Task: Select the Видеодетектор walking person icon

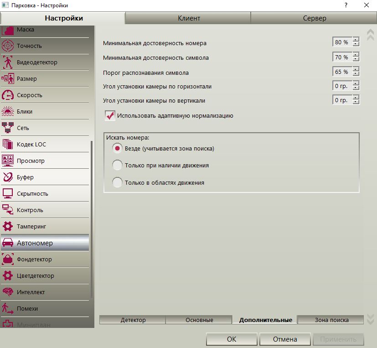Action: [x=8, y=62]
